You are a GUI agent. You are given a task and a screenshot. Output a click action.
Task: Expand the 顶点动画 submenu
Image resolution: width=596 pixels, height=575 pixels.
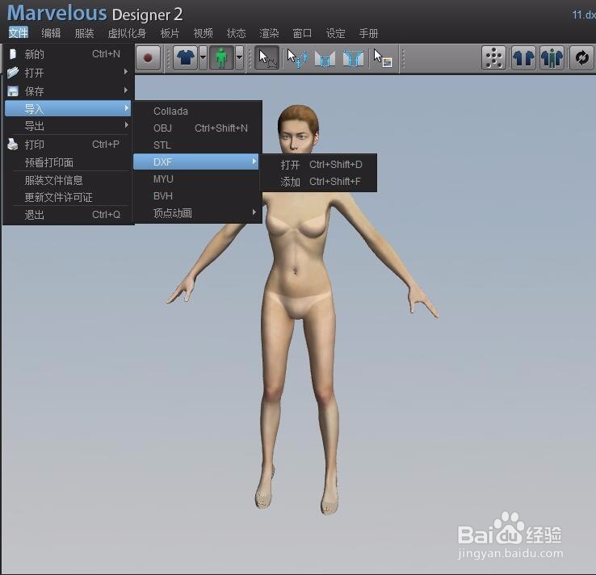coord(197,213)
